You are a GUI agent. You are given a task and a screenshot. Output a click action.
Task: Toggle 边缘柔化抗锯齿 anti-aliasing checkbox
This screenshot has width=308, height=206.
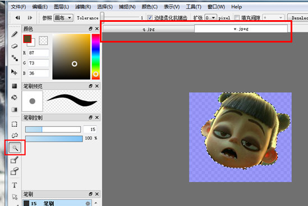click(x=150, y=18)
